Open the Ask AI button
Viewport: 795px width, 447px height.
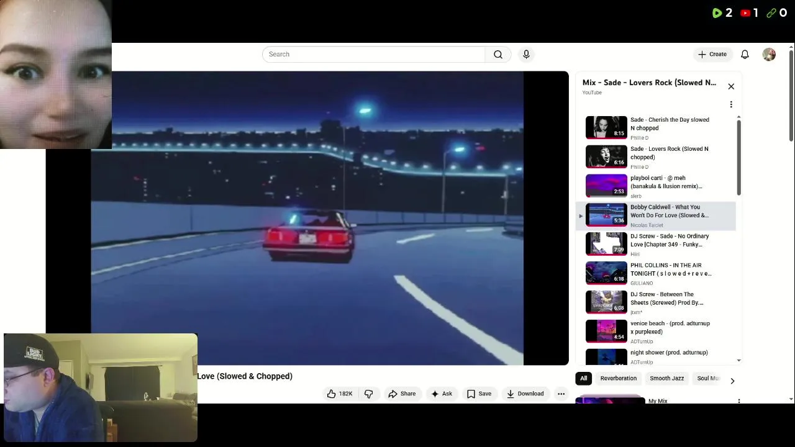pyautogui.click(x=442, y=394)
